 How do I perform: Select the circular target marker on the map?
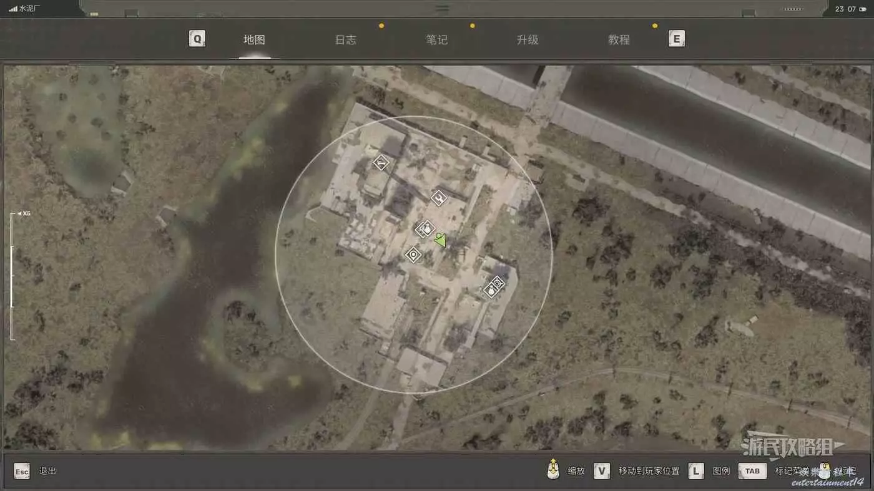pyautogui.click(x=413, y=255)
